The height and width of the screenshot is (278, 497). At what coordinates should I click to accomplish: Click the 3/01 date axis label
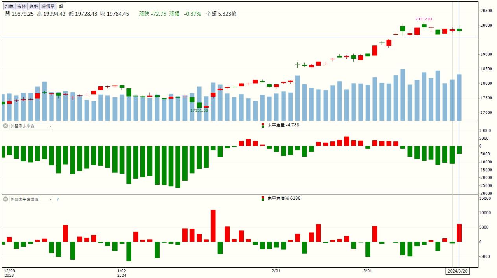tap(367, 271)
